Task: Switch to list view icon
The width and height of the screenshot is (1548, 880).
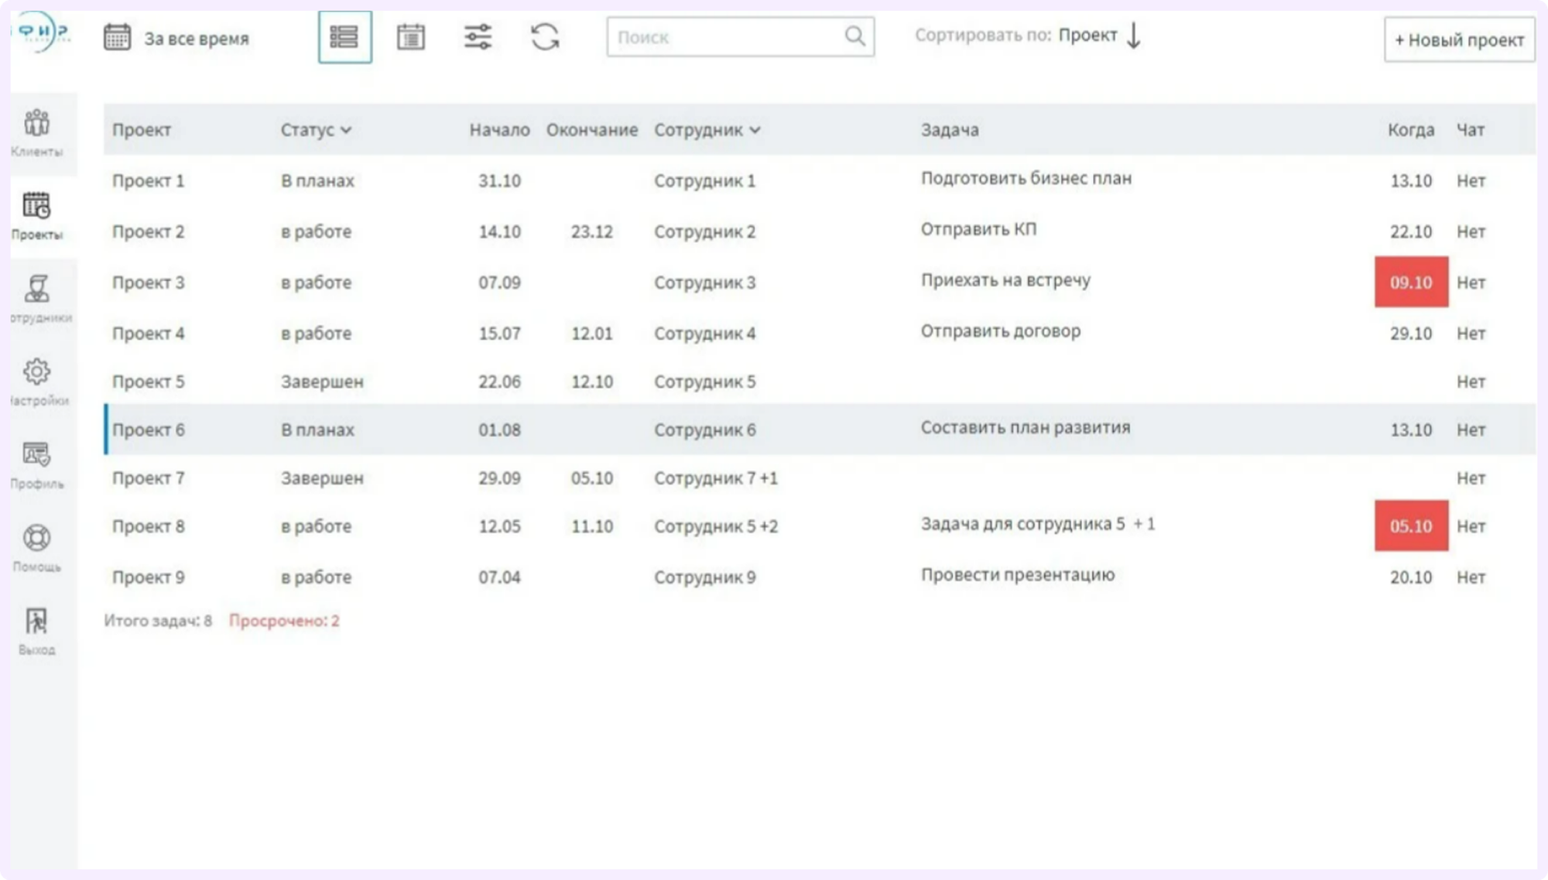Action: point(344,37)
